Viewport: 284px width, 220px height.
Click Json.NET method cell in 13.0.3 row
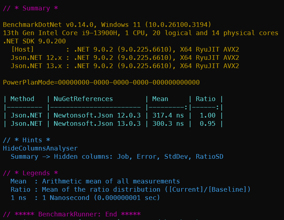click(27, 124)
